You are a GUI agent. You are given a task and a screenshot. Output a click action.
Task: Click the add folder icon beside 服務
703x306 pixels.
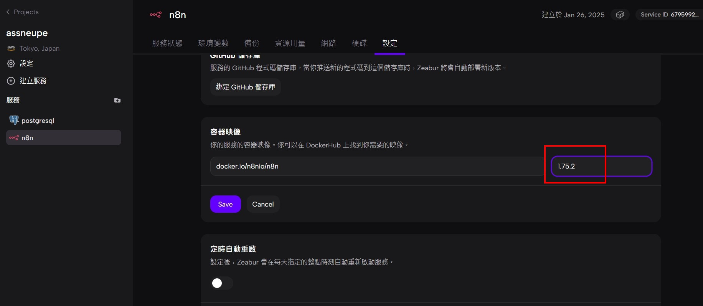click(x=117, y=100)
